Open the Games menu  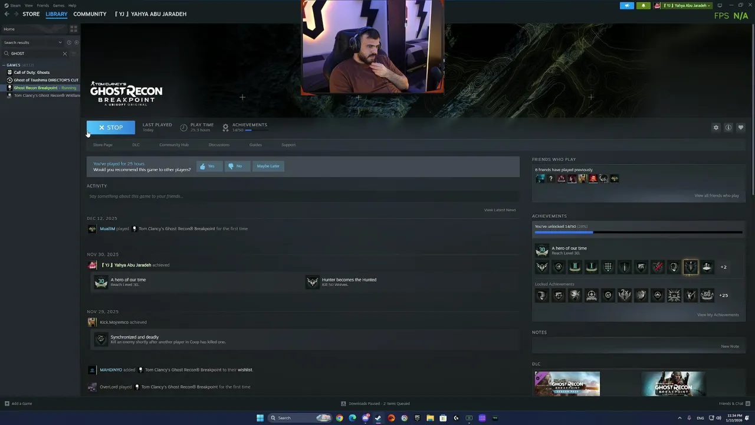[x=58, y=5]
